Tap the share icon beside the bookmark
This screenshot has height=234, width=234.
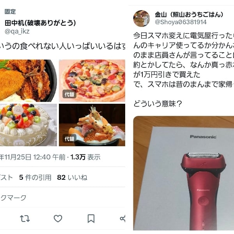[x=122, y=219]
